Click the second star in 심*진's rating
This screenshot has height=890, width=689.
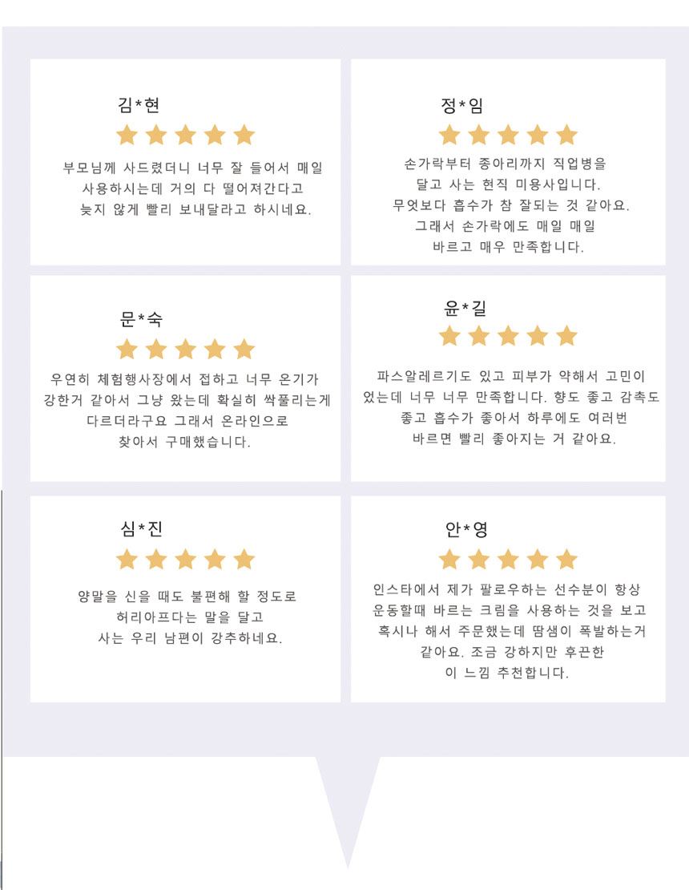tap(156, 559)
